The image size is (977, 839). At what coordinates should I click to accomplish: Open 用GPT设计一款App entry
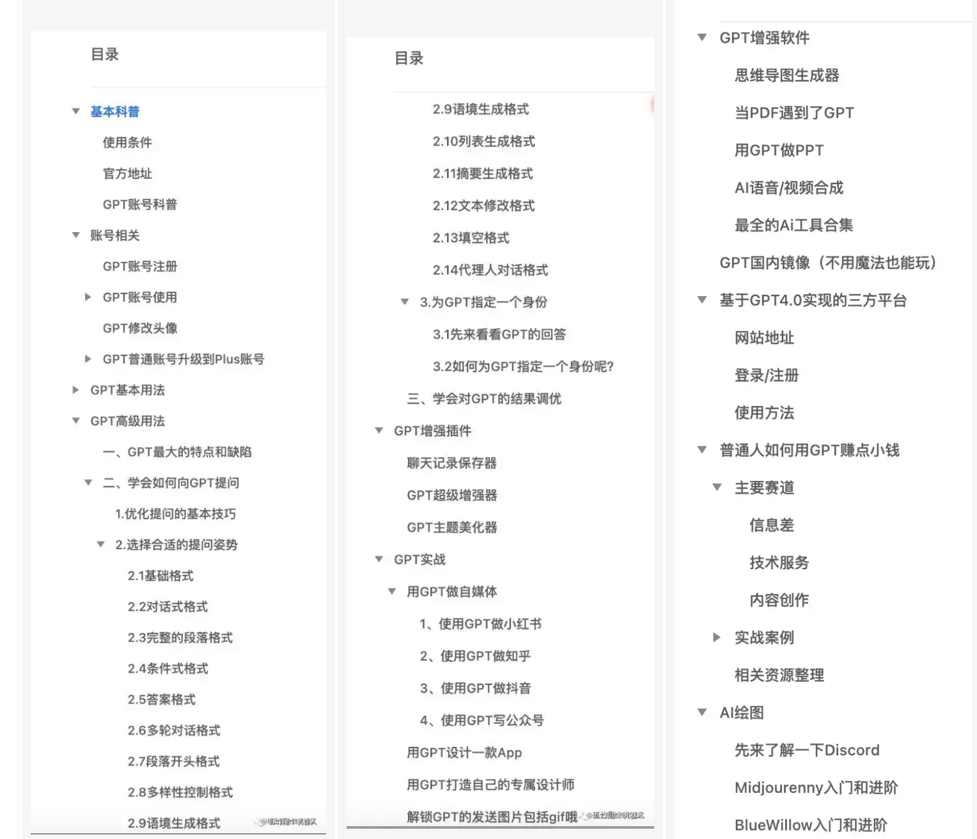click(464, 753)
